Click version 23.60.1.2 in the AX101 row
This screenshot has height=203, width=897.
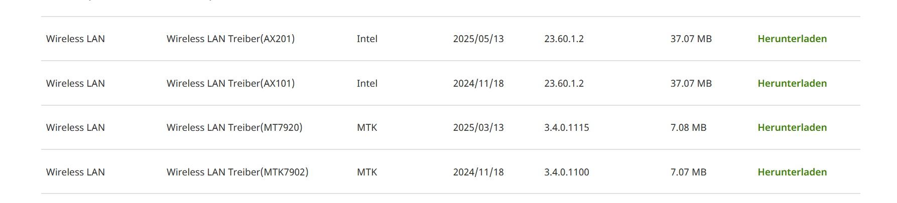[564, 83]
